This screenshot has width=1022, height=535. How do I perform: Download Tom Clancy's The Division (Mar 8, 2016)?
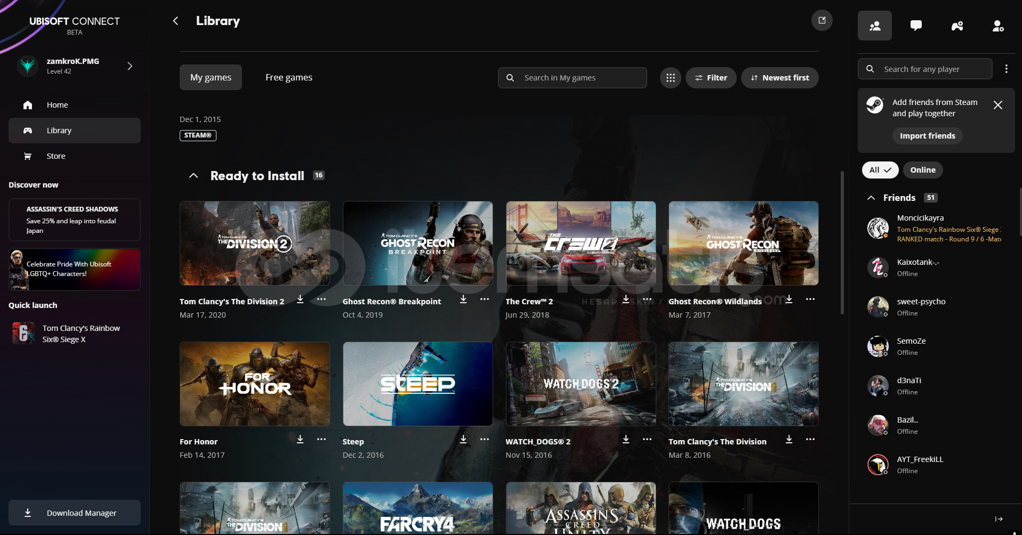coord(789,439)
